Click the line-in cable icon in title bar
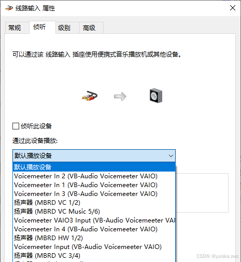 (9, 8)
